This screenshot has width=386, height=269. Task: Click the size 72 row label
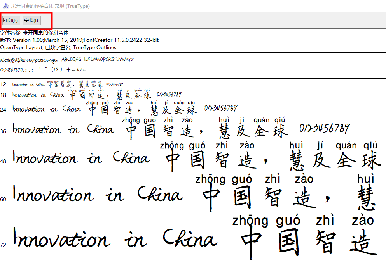(x=3, y=245)
